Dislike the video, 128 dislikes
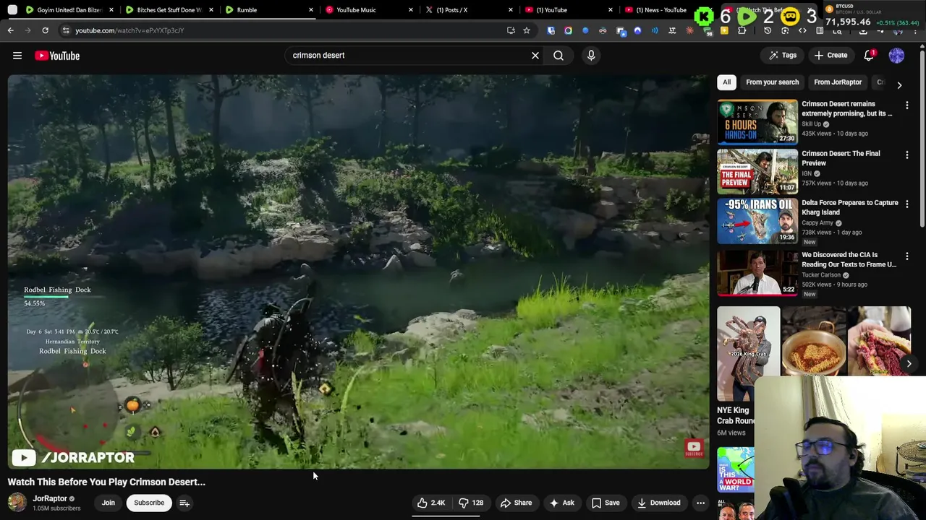 point(471,503)
